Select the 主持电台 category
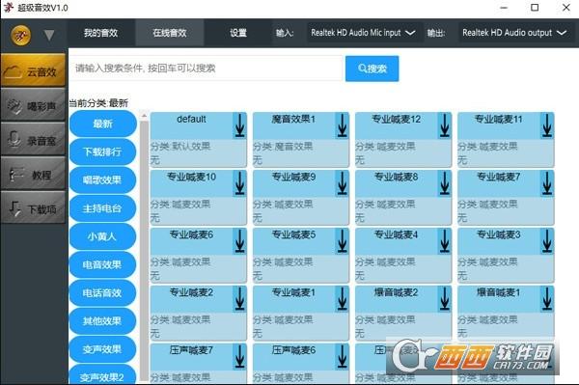Viewport: 579px width, 385px height. [x=102, y=208]
